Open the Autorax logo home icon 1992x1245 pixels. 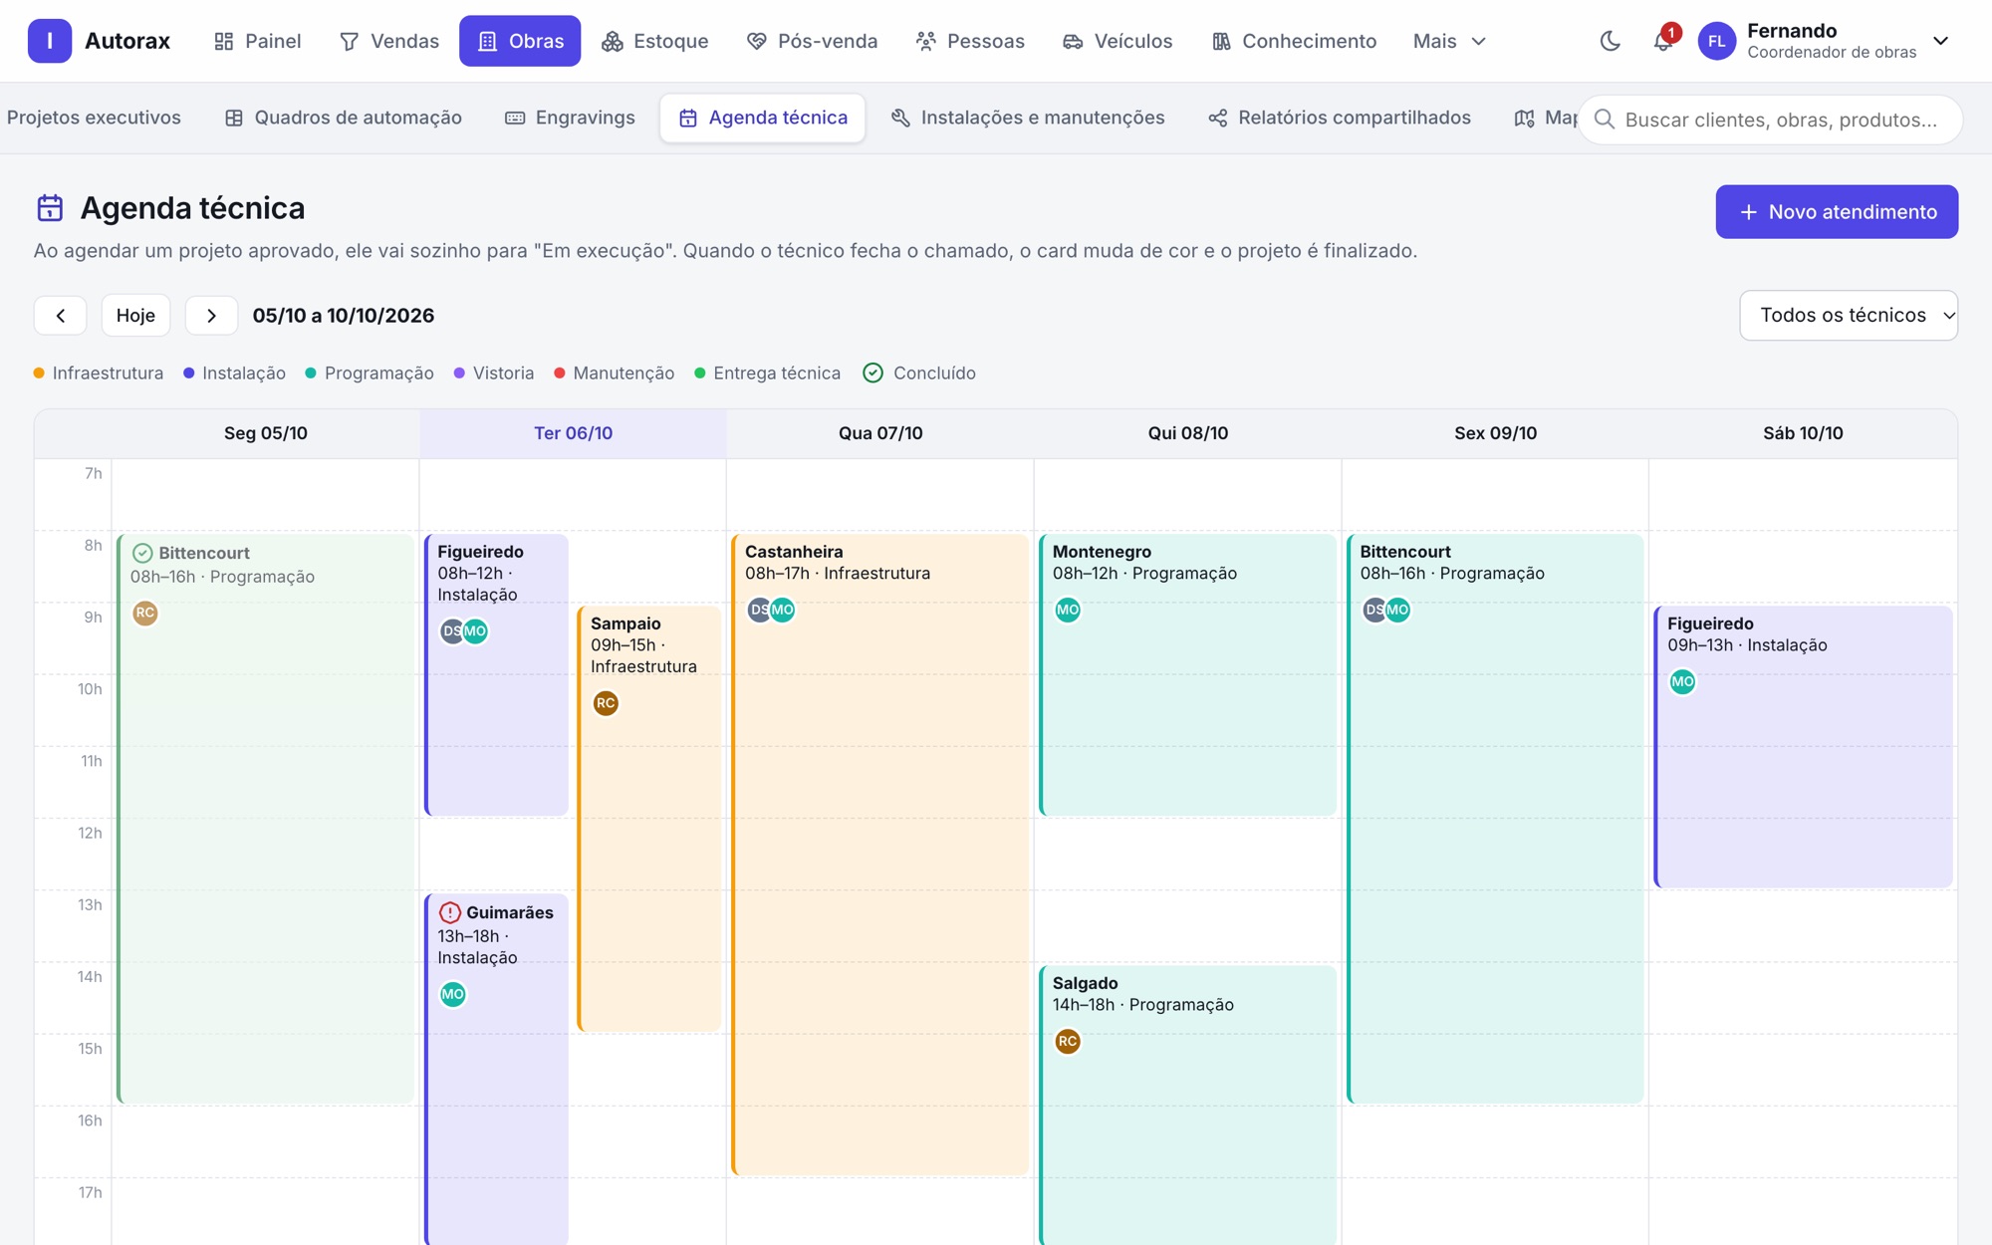(x=50, y=41)
